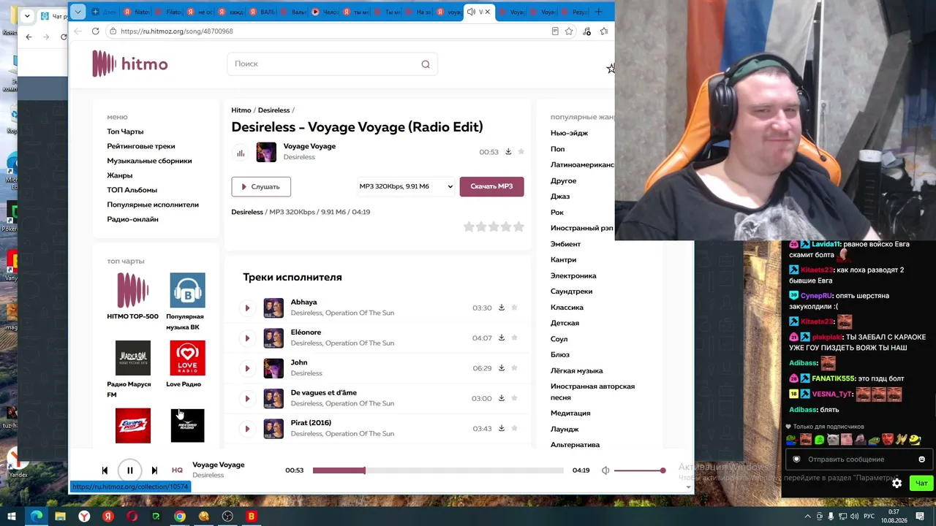Open Рейтинговые треки menu item

[141, 146]
